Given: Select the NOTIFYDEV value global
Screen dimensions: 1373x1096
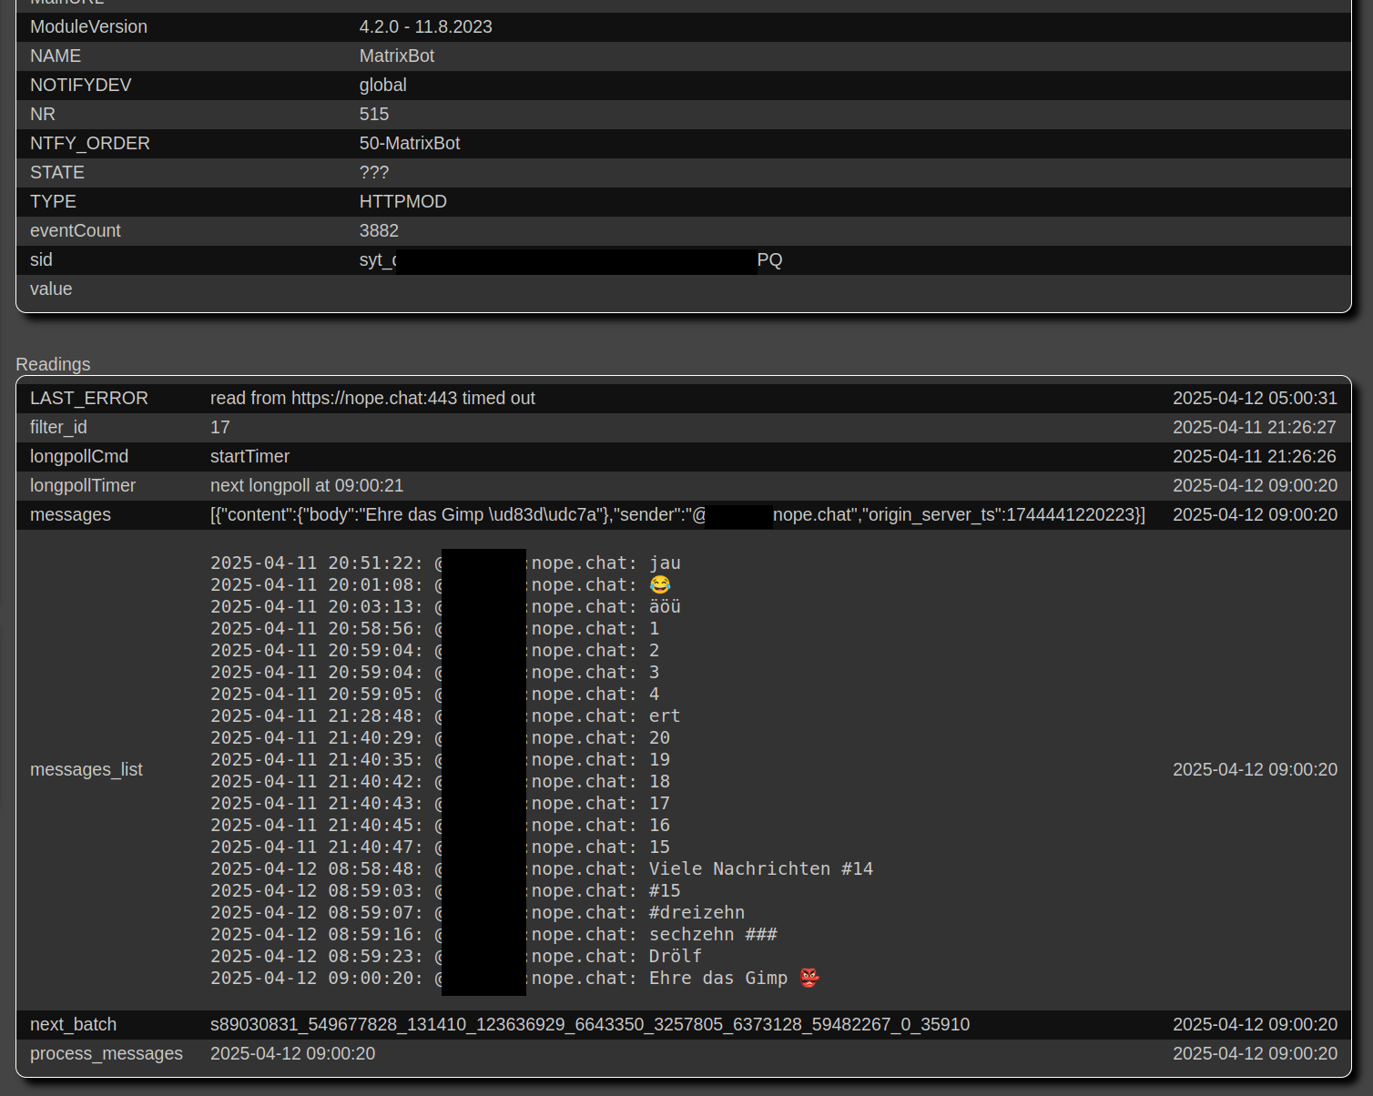Looking at the screenshot, I should (382, 85).
